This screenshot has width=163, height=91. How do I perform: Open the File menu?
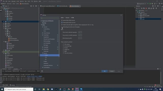[x=4, y=1]
